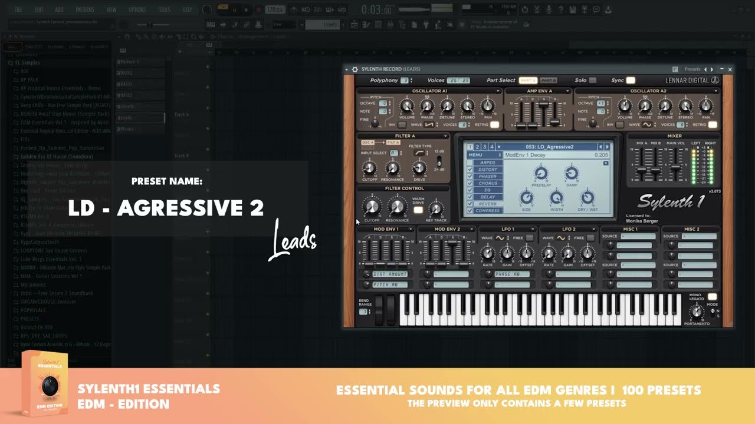
Task: Go to previous preset in plugin title bar
Action: point(705,69)
